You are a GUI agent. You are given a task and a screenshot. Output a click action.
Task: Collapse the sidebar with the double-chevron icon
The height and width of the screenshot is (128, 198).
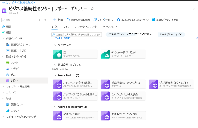pos(45,20)
